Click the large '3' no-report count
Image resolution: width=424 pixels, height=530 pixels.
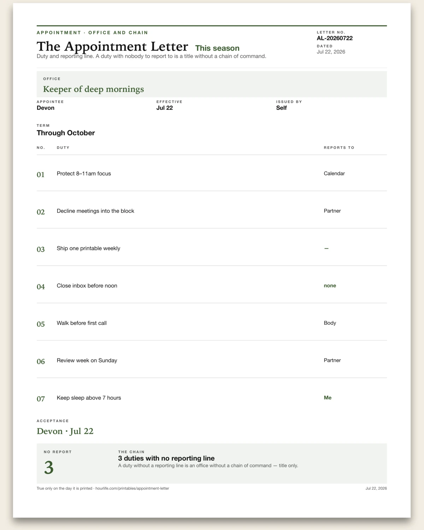coord(49,467)
